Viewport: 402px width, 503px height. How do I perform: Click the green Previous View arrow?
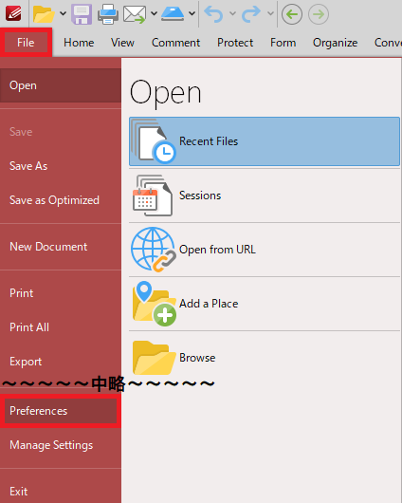pos(292,14)
